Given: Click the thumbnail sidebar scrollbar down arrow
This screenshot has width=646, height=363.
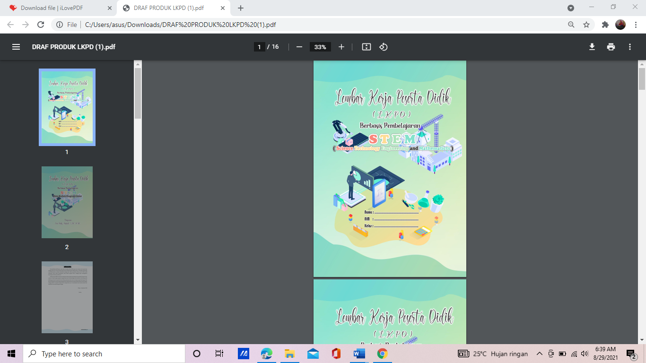Looking at the screenshot, I should (138, 339).
